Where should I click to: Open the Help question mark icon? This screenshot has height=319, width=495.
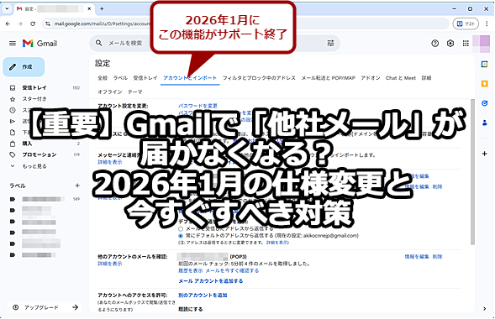click(435, 44)
